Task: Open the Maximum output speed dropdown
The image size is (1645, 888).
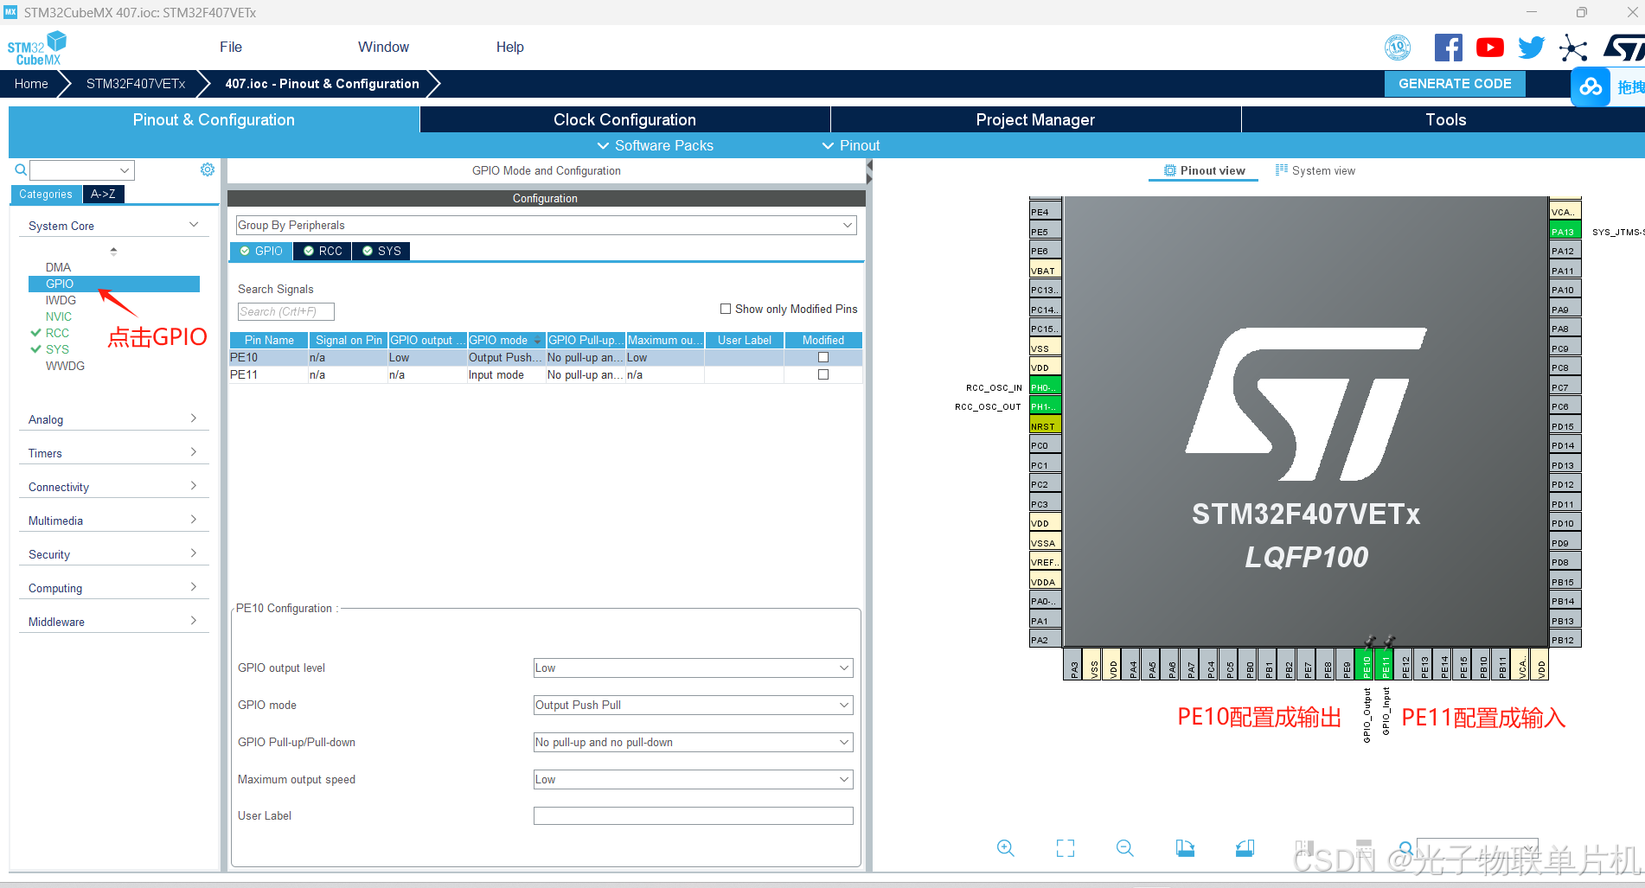Action: (x=693, y=779)
